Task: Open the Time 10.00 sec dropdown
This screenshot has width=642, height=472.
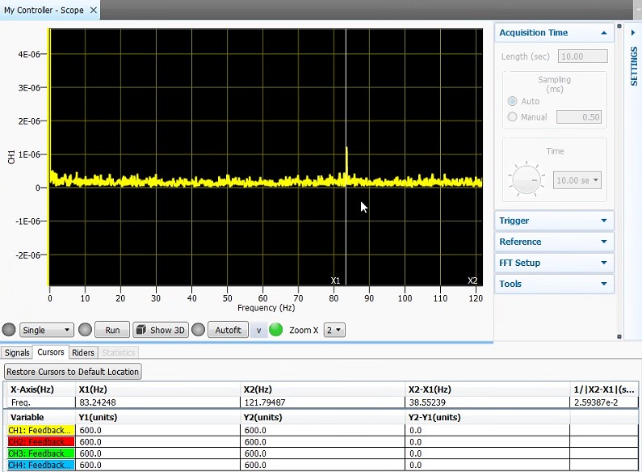Action: [577, 180]
